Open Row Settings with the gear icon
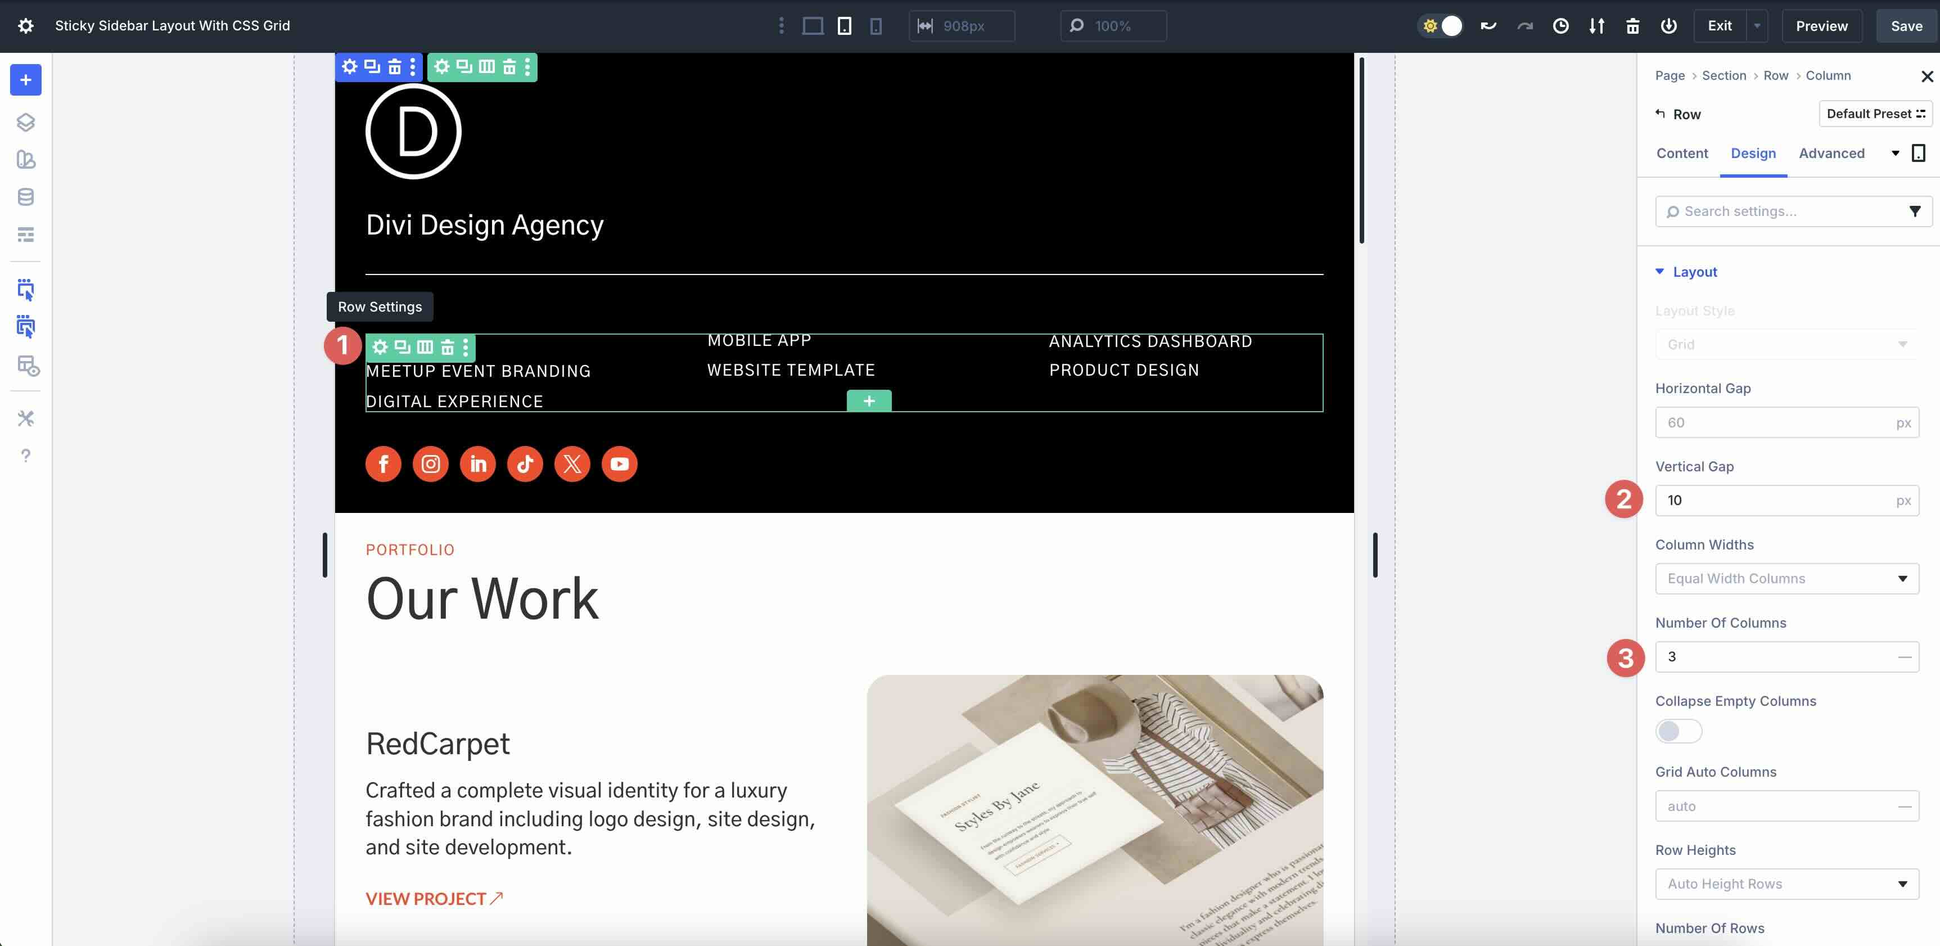This screenshot has height=946, width=1940. point(380,347)
